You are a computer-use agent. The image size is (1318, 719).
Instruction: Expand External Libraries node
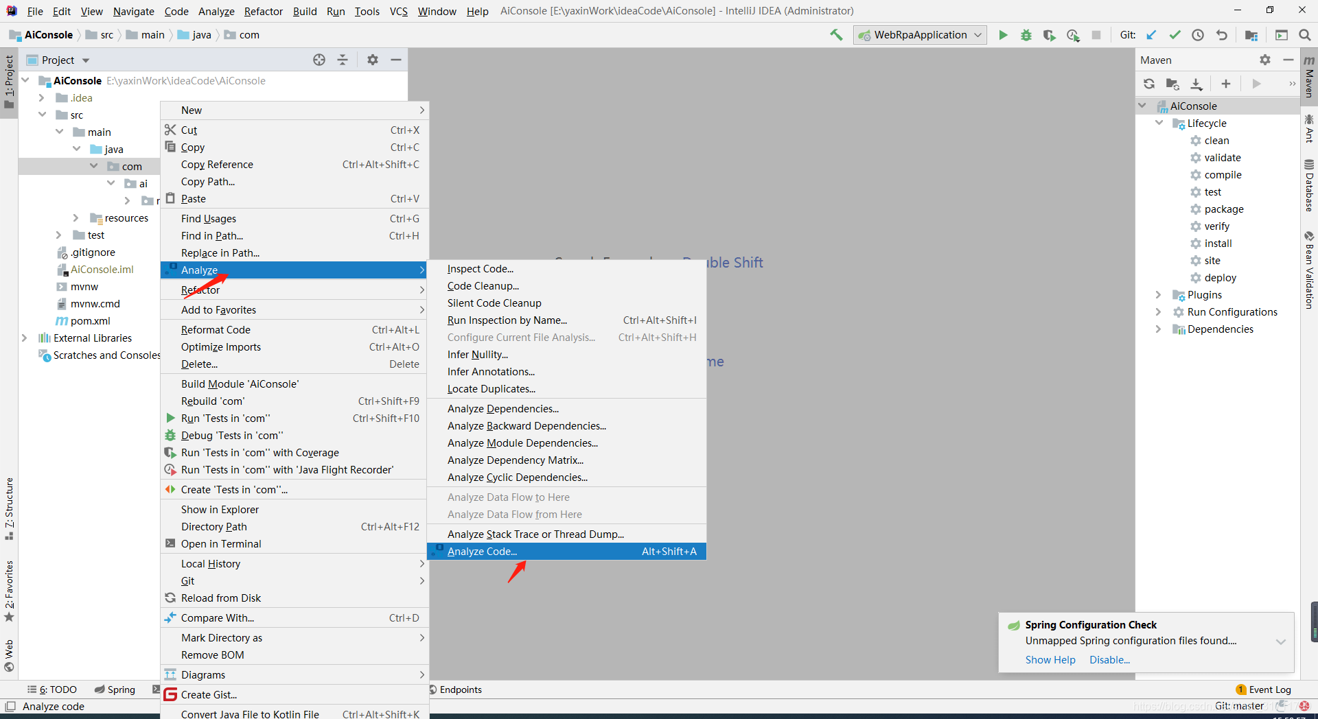click(25, 338)
